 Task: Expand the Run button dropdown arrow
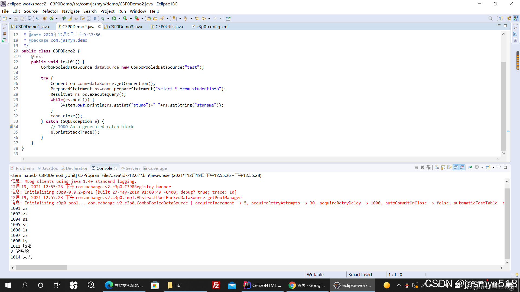119,18
